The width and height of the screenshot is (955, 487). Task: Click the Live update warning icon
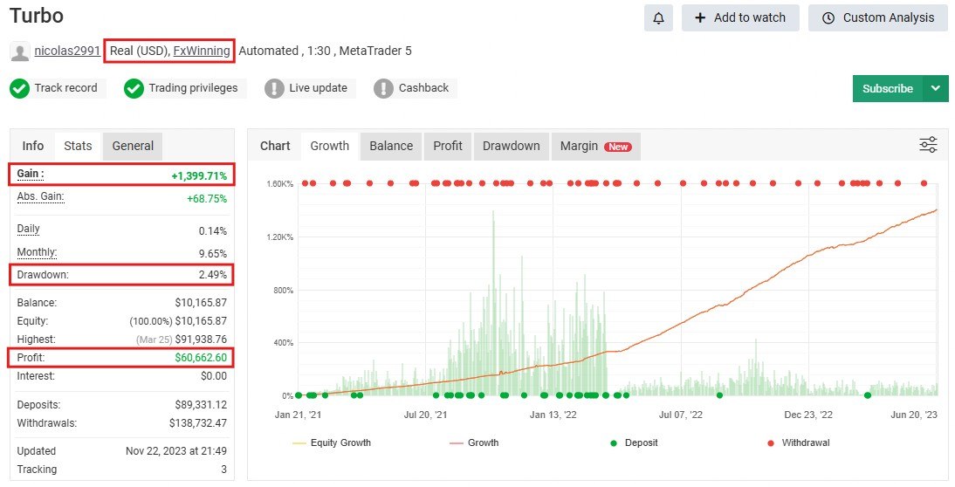pos(275,88)
